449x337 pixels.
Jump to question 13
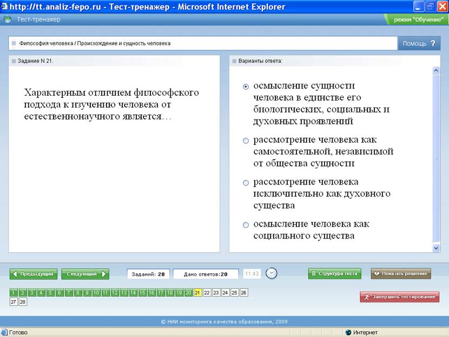[x=124, y=293]
